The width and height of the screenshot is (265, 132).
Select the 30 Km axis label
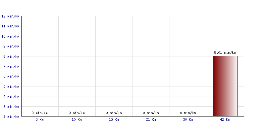[188, 120]
